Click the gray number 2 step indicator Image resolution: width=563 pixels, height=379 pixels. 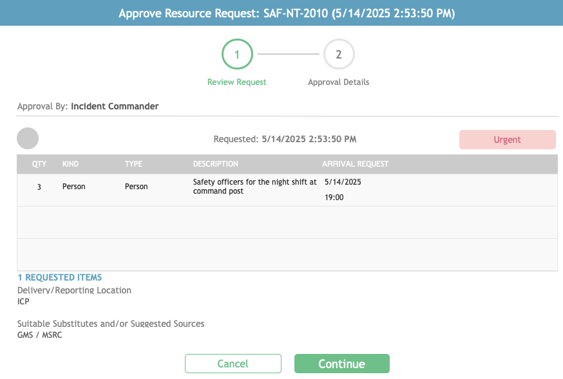click(x=339, y=54)
